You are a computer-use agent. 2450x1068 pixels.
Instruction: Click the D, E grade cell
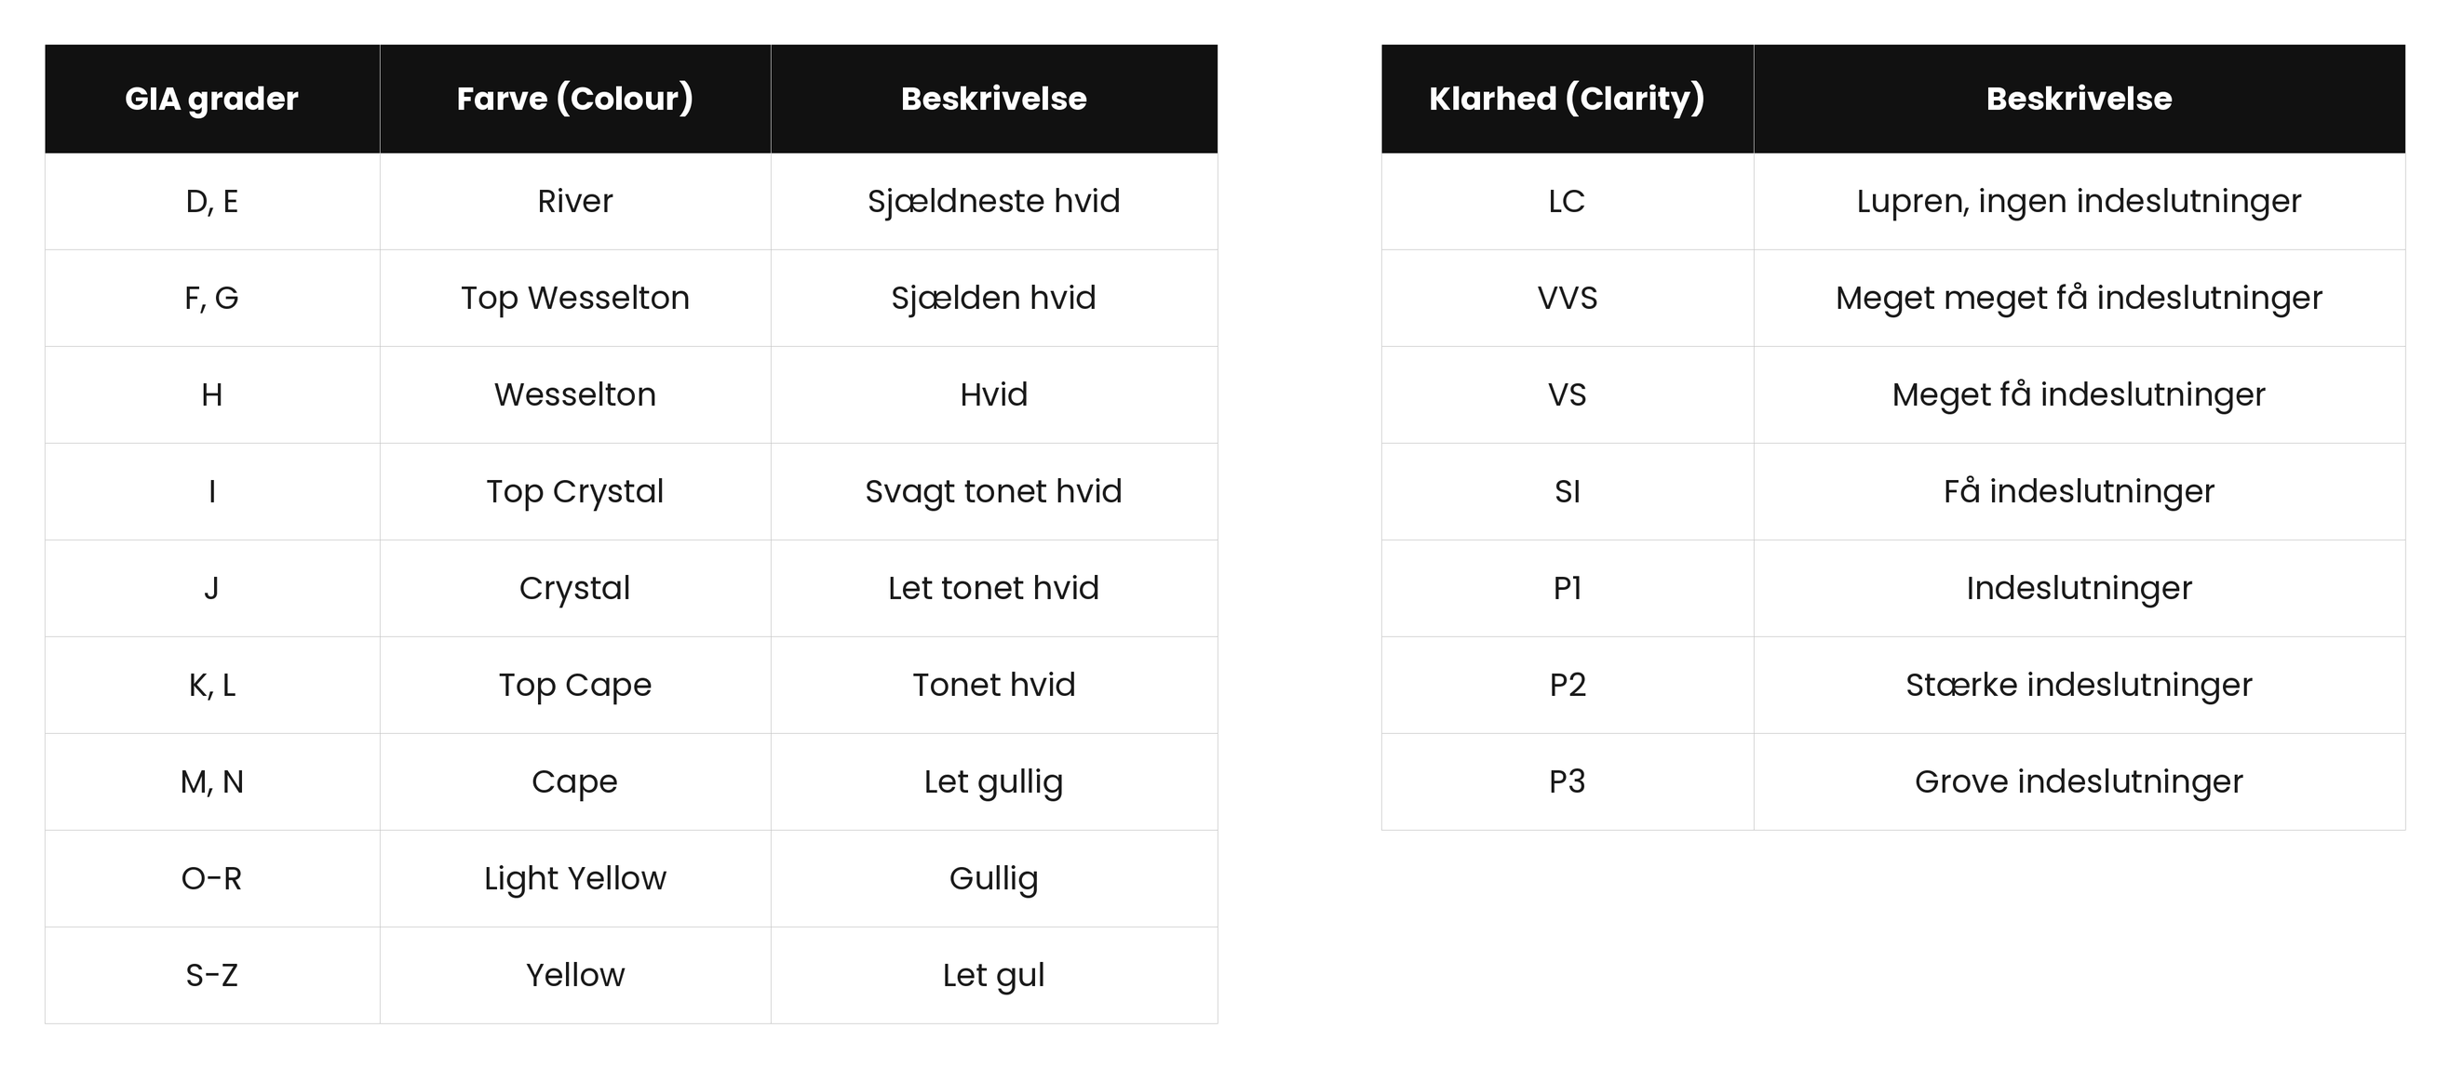212,202
